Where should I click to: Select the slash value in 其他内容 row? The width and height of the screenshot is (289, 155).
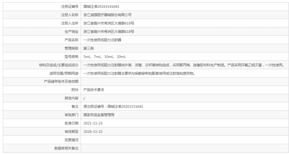click(x=84, y=99)
